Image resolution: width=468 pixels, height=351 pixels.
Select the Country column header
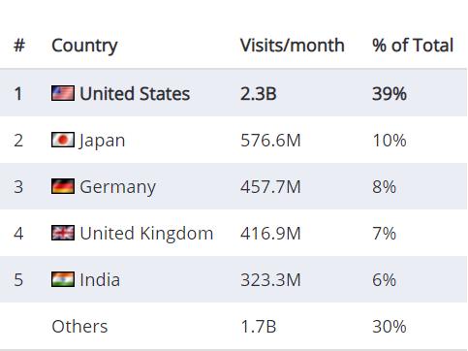coord(84,46)
